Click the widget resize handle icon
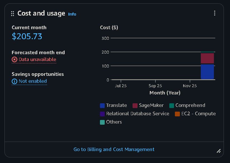Screen dimensions: 230x163 tap(219, 151)
